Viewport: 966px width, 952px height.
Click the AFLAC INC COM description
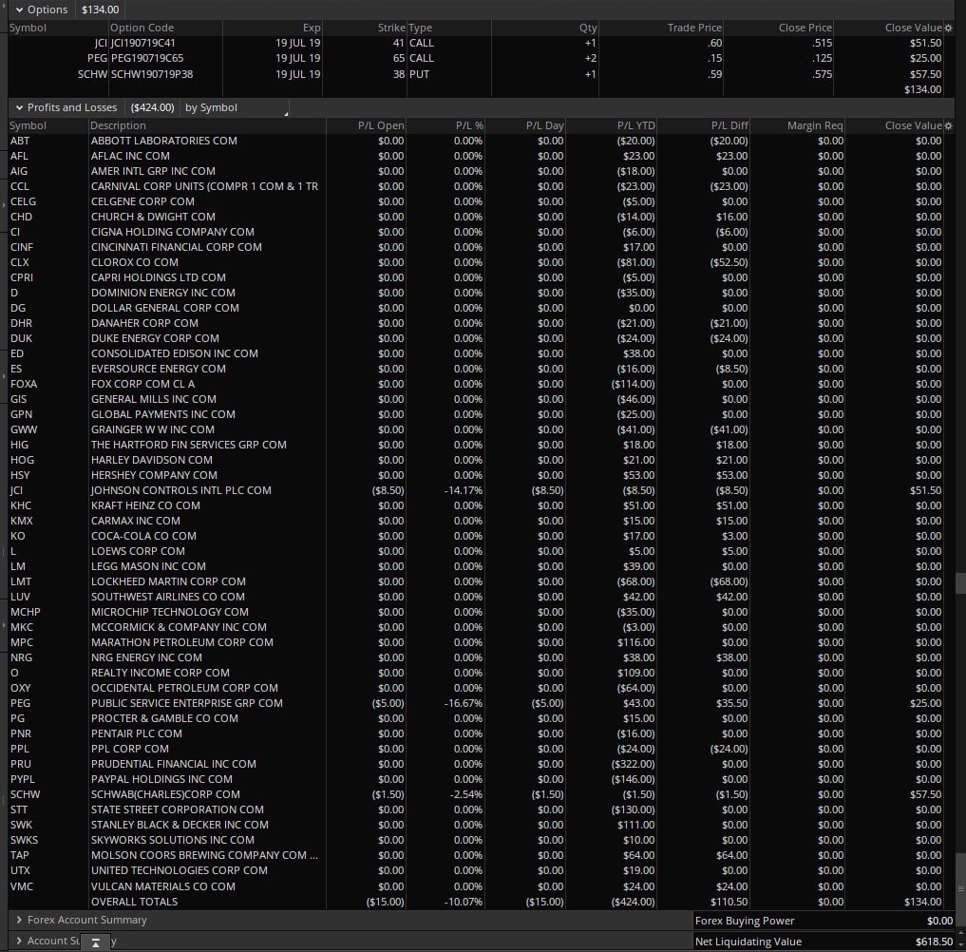(130, 156)
